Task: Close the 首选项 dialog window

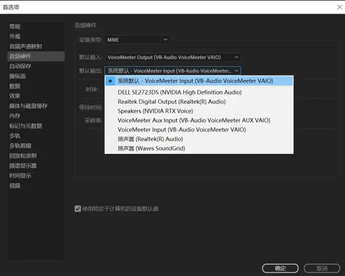Action: click(339, 7)
